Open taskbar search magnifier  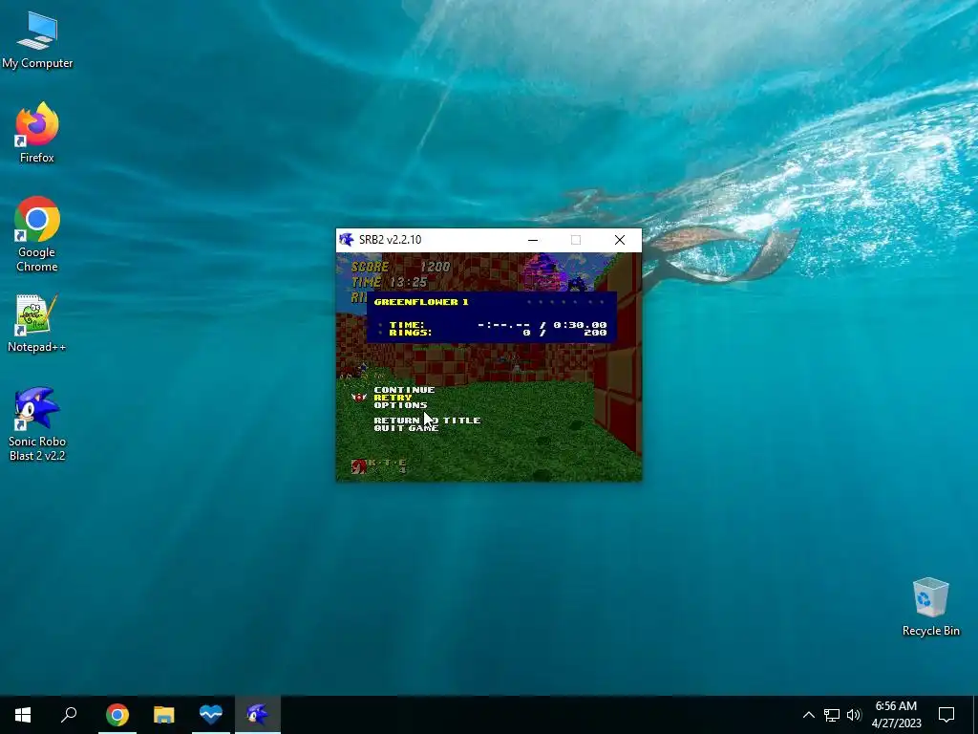tap(69, 715)
